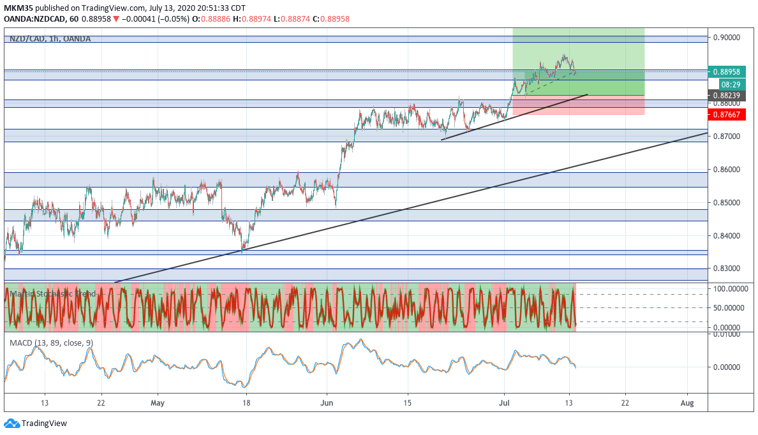Click the red stop-loss label 0.87667

click(727, 115)
